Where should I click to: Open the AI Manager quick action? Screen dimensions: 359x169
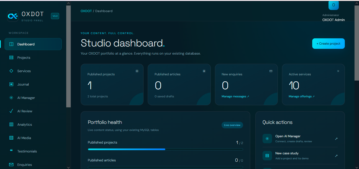point(300,139)
